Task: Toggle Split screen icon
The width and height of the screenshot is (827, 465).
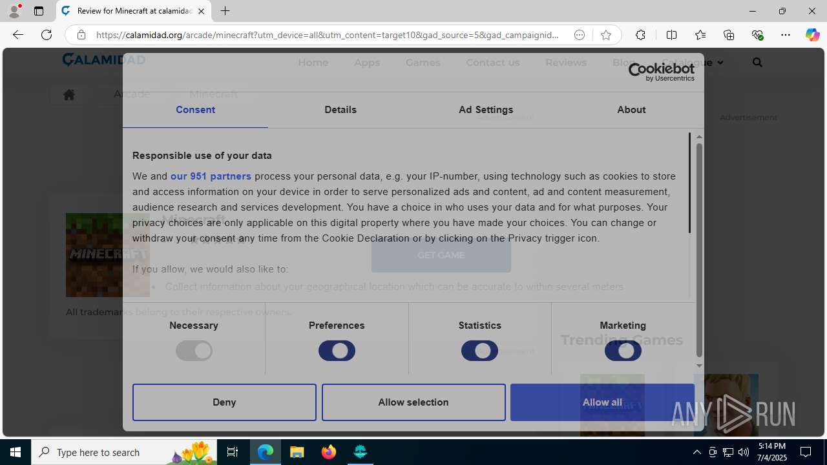Action: point(671,35)
